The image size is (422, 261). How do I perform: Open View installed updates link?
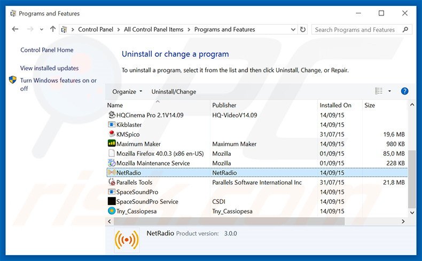(x=49, y=68)
